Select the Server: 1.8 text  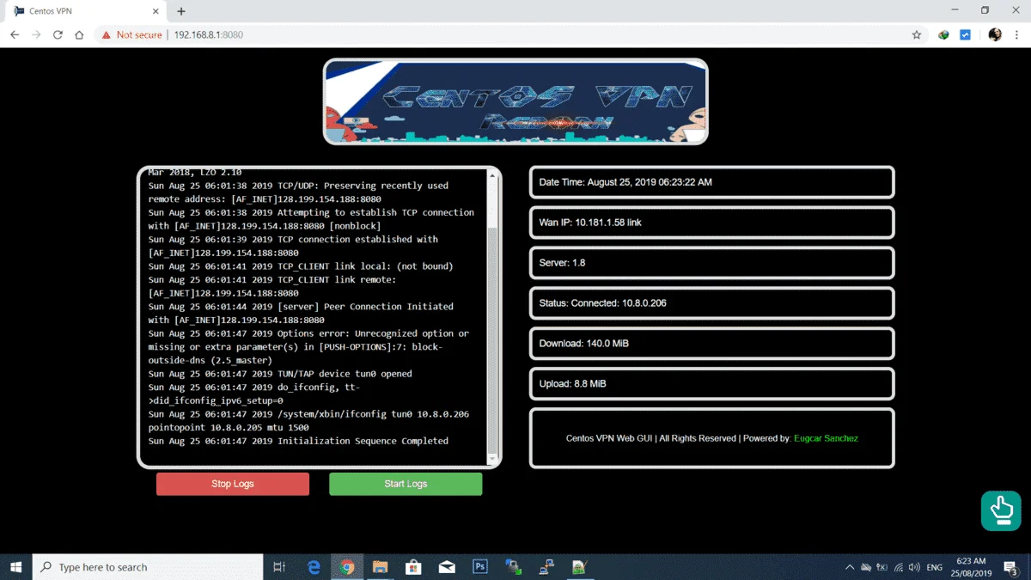click(562, 263)
